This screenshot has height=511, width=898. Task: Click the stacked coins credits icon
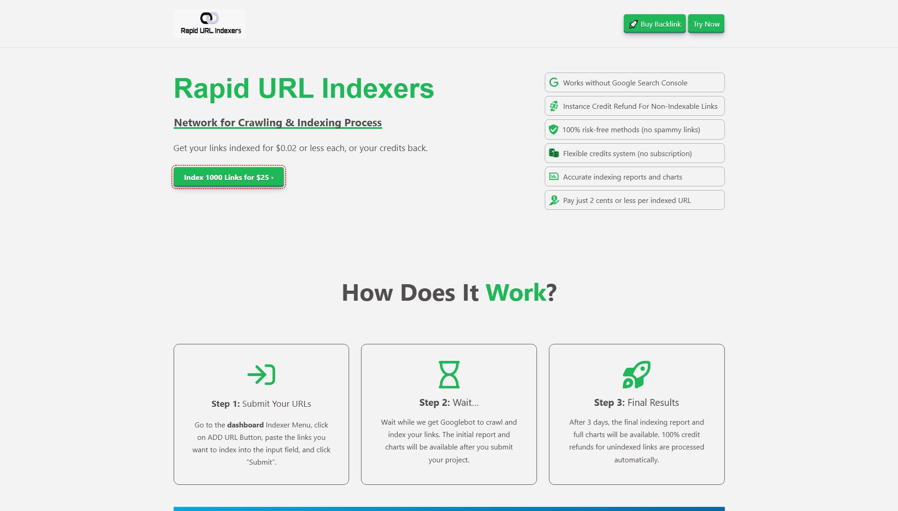click(554, 153)
